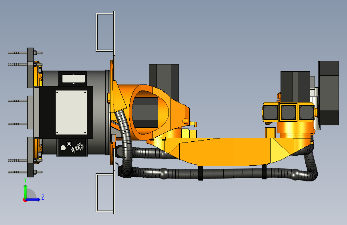The width and height of the screenshot is (347, 225).
Task: Select the orange housing with three square windows
Action: coord(289,112)
